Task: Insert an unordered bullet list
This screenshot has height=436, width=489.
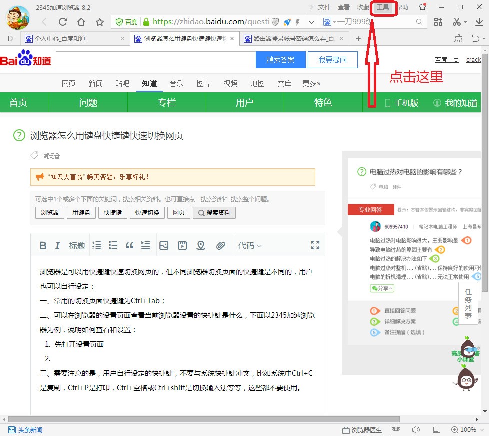Action: coord(113,245)
